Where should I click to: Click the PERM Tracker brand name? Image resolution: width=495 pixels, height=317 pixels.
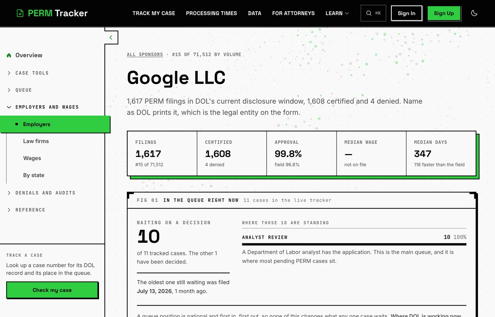(58, 13)
